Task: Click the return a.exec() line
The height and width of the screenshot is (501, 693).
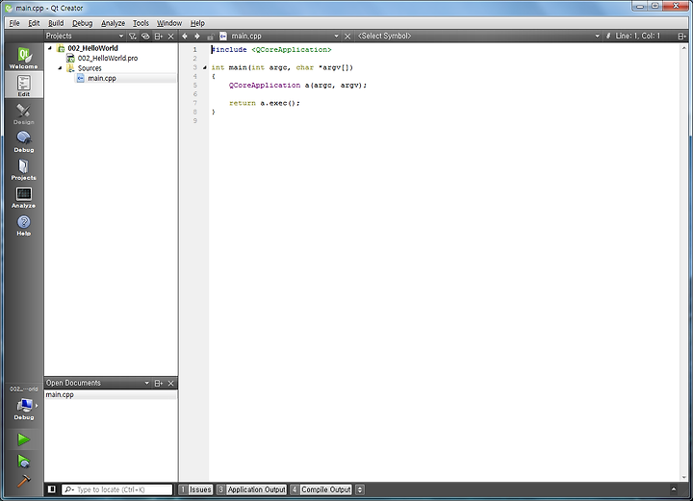Action: pos(265,103)
